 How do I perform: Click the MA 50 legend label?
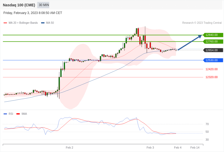click(50, 23)
